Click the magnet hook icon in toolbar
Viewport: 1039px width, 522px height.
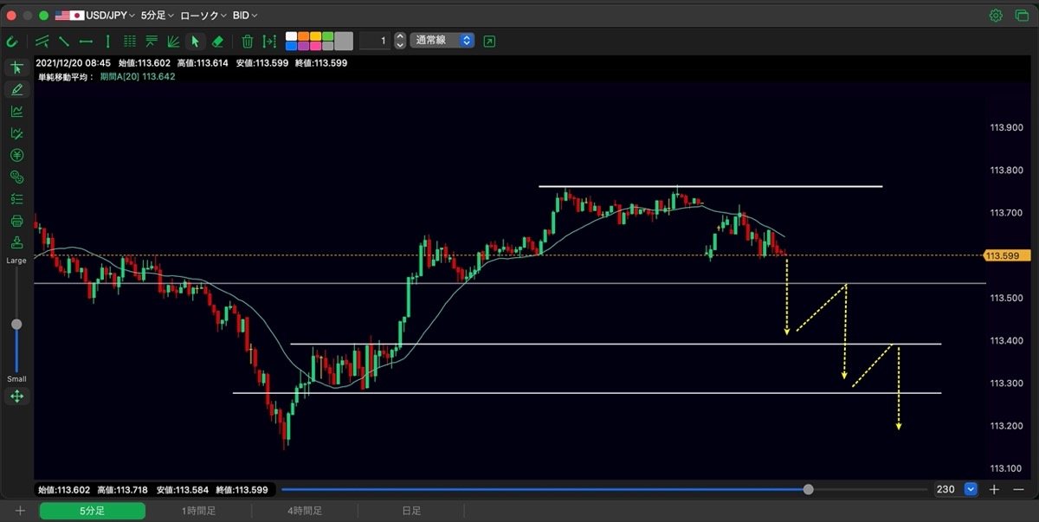[x=12, y=41]
